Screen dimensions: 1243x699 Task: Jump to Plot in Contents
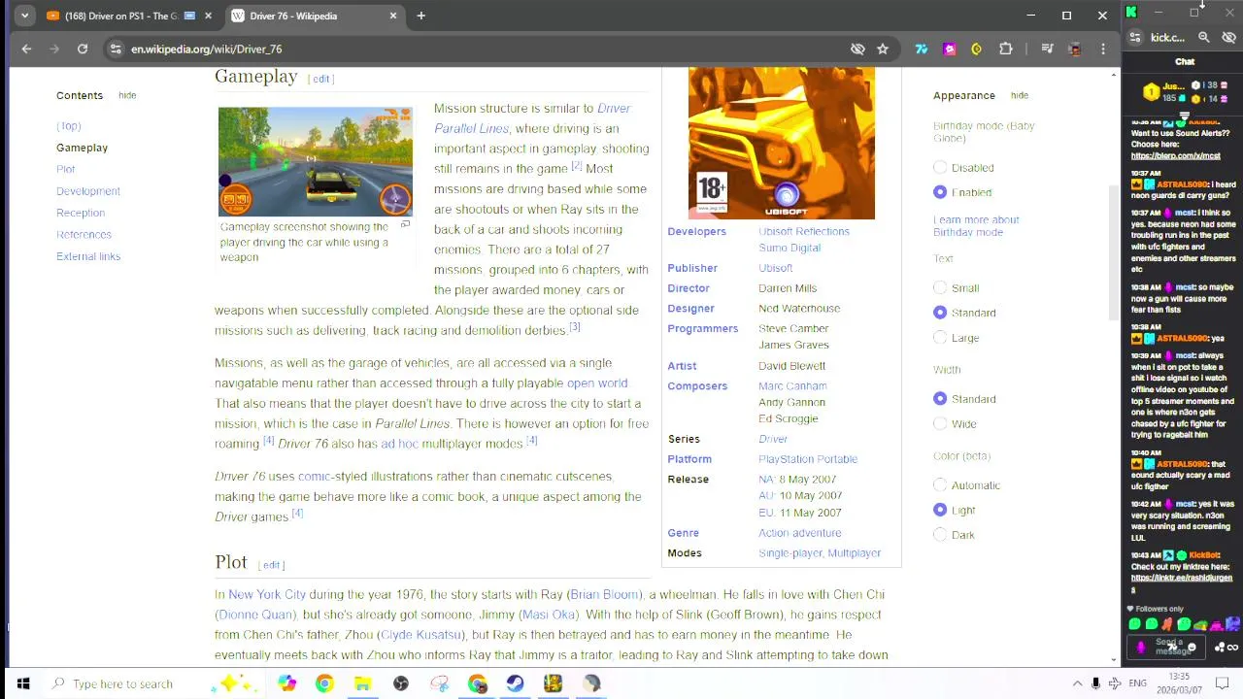tap(65, 169)
